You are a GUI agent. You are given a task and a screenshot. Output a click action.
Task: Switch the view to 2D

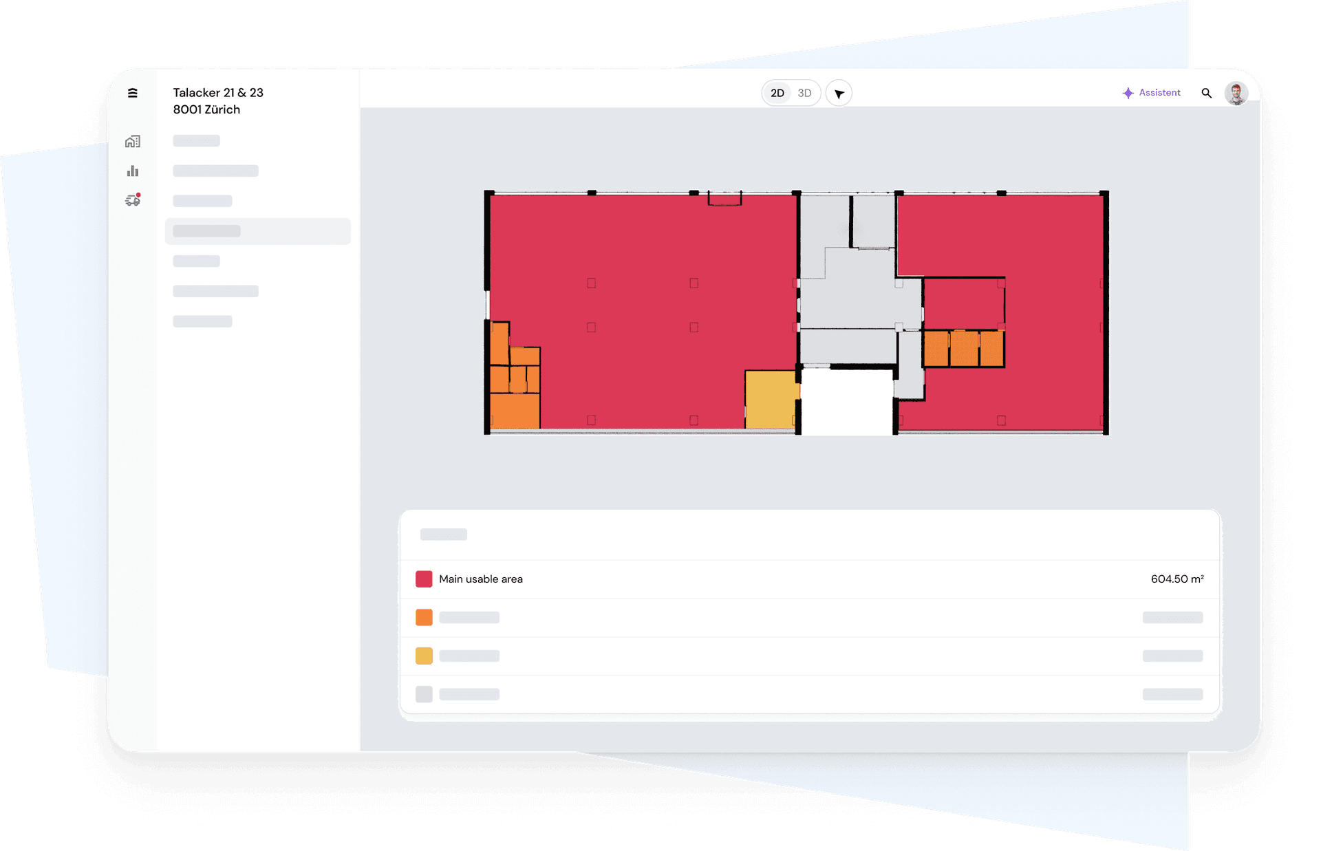tap(777, 93)
